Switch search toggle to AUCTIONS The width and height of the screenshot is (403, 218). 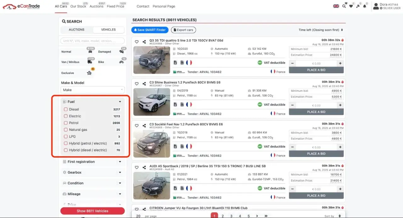coord(77,30)
